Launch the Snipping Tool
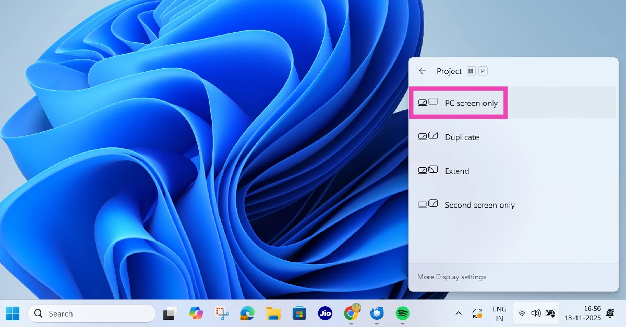Image resolution: width=626 pixels, height=327 pixels. pos(222,313)
